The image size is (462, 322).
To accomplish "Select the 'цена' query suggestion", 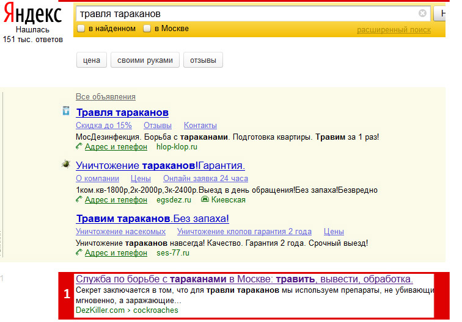I will pyautogui.click(x=92, y=60).
